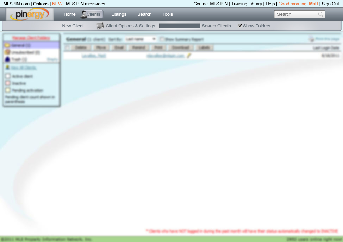Image resolution: width=343 pixels, height=242 pixels.
Task: Click the Unsubscribed folder icon
Action: [x=7, y=52]
